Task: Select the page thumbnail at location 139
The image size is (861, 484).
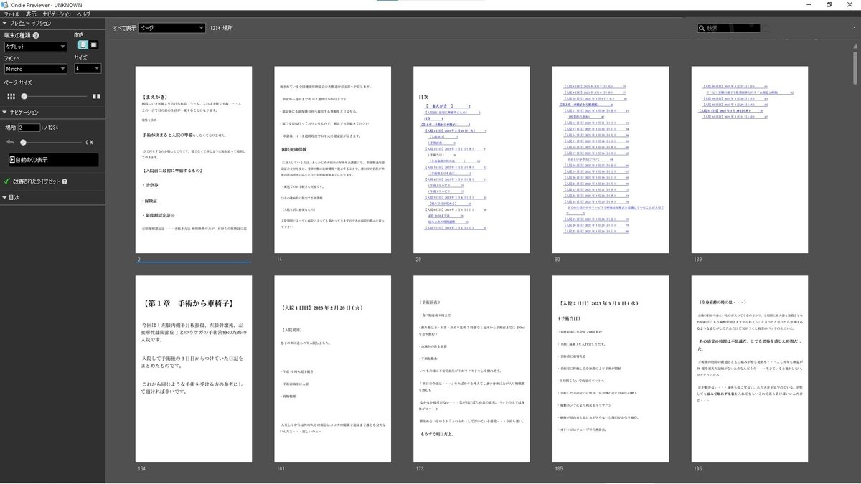Action: pos(749,160)
